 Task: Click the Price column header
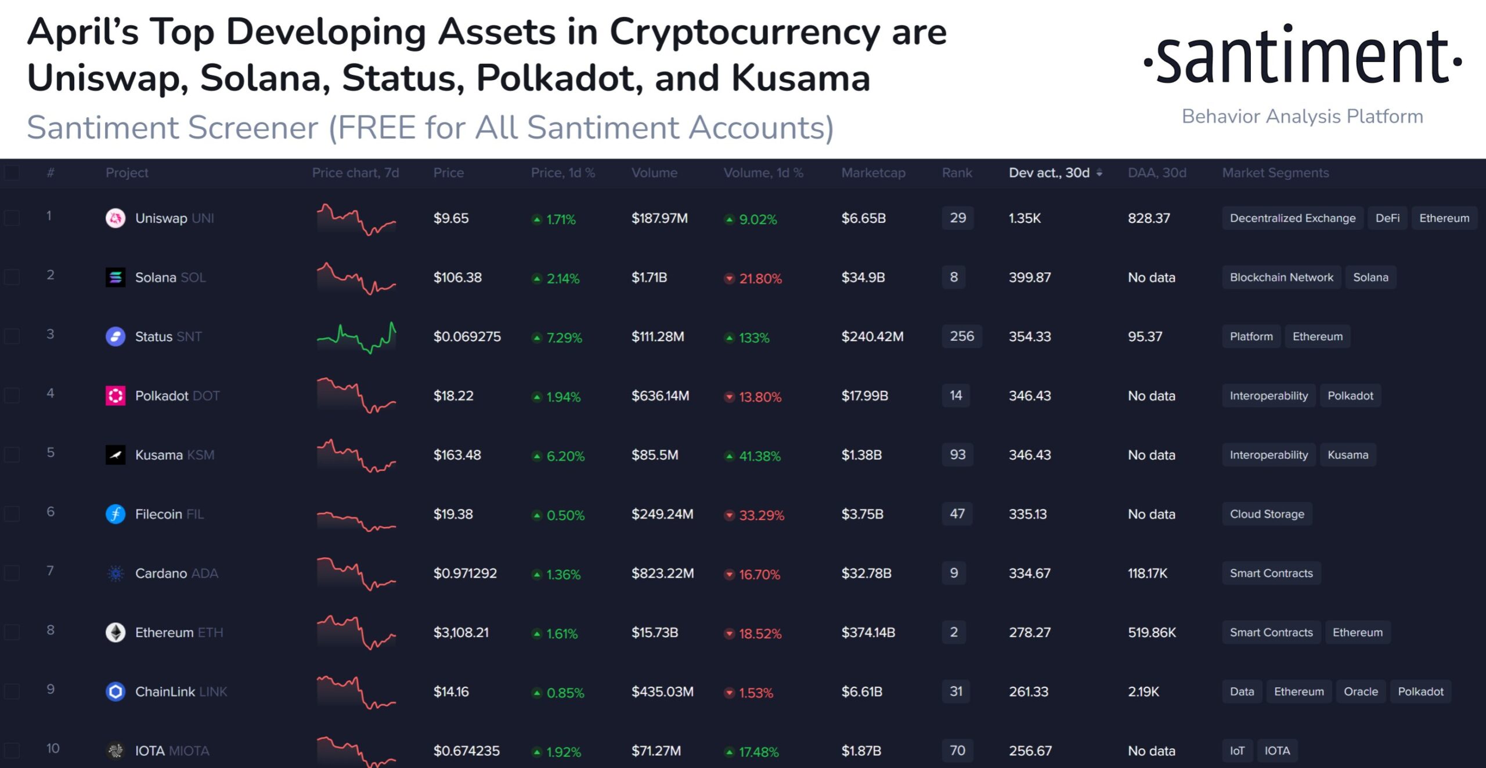(449, 173)
